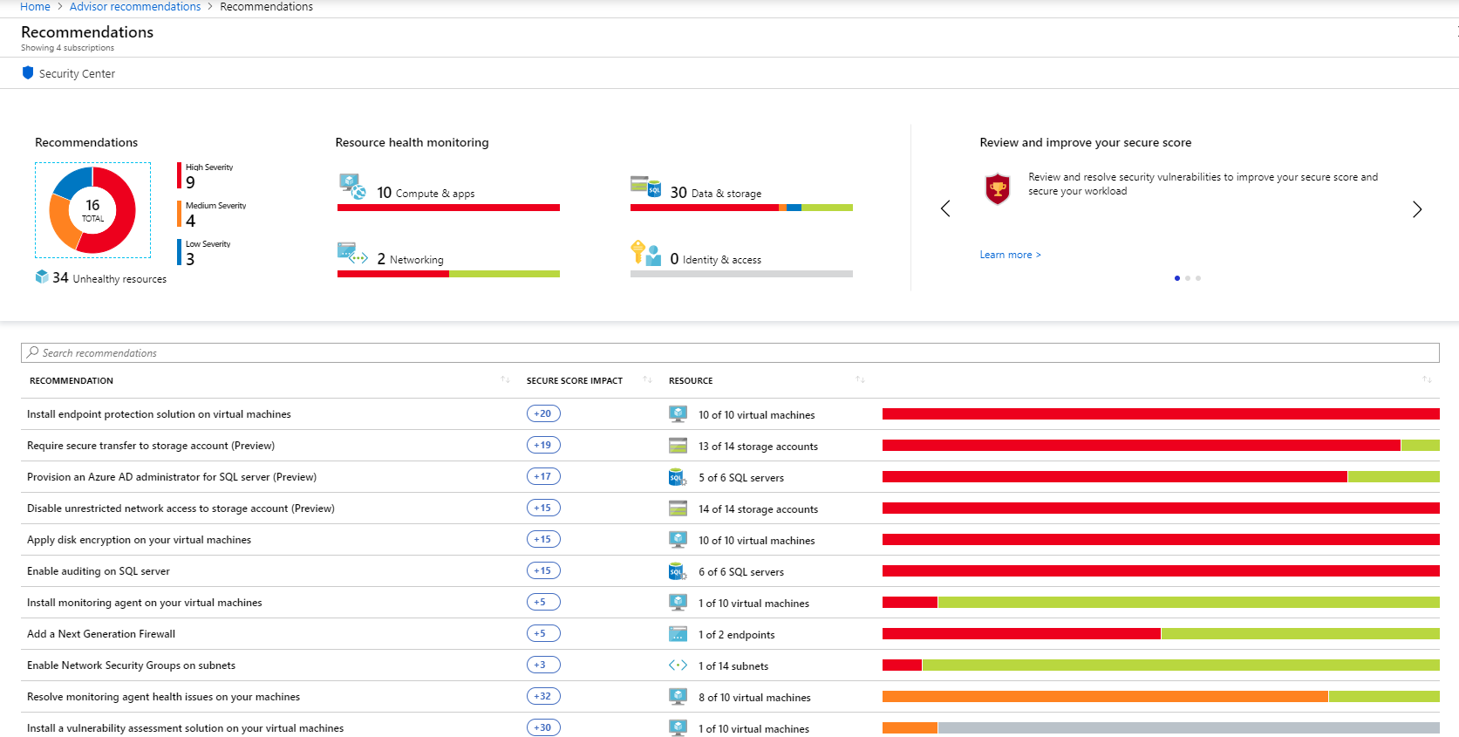Click the +17 score badge
The image size is (1459, 737).
pyautogui.click(x=543, y=476)
